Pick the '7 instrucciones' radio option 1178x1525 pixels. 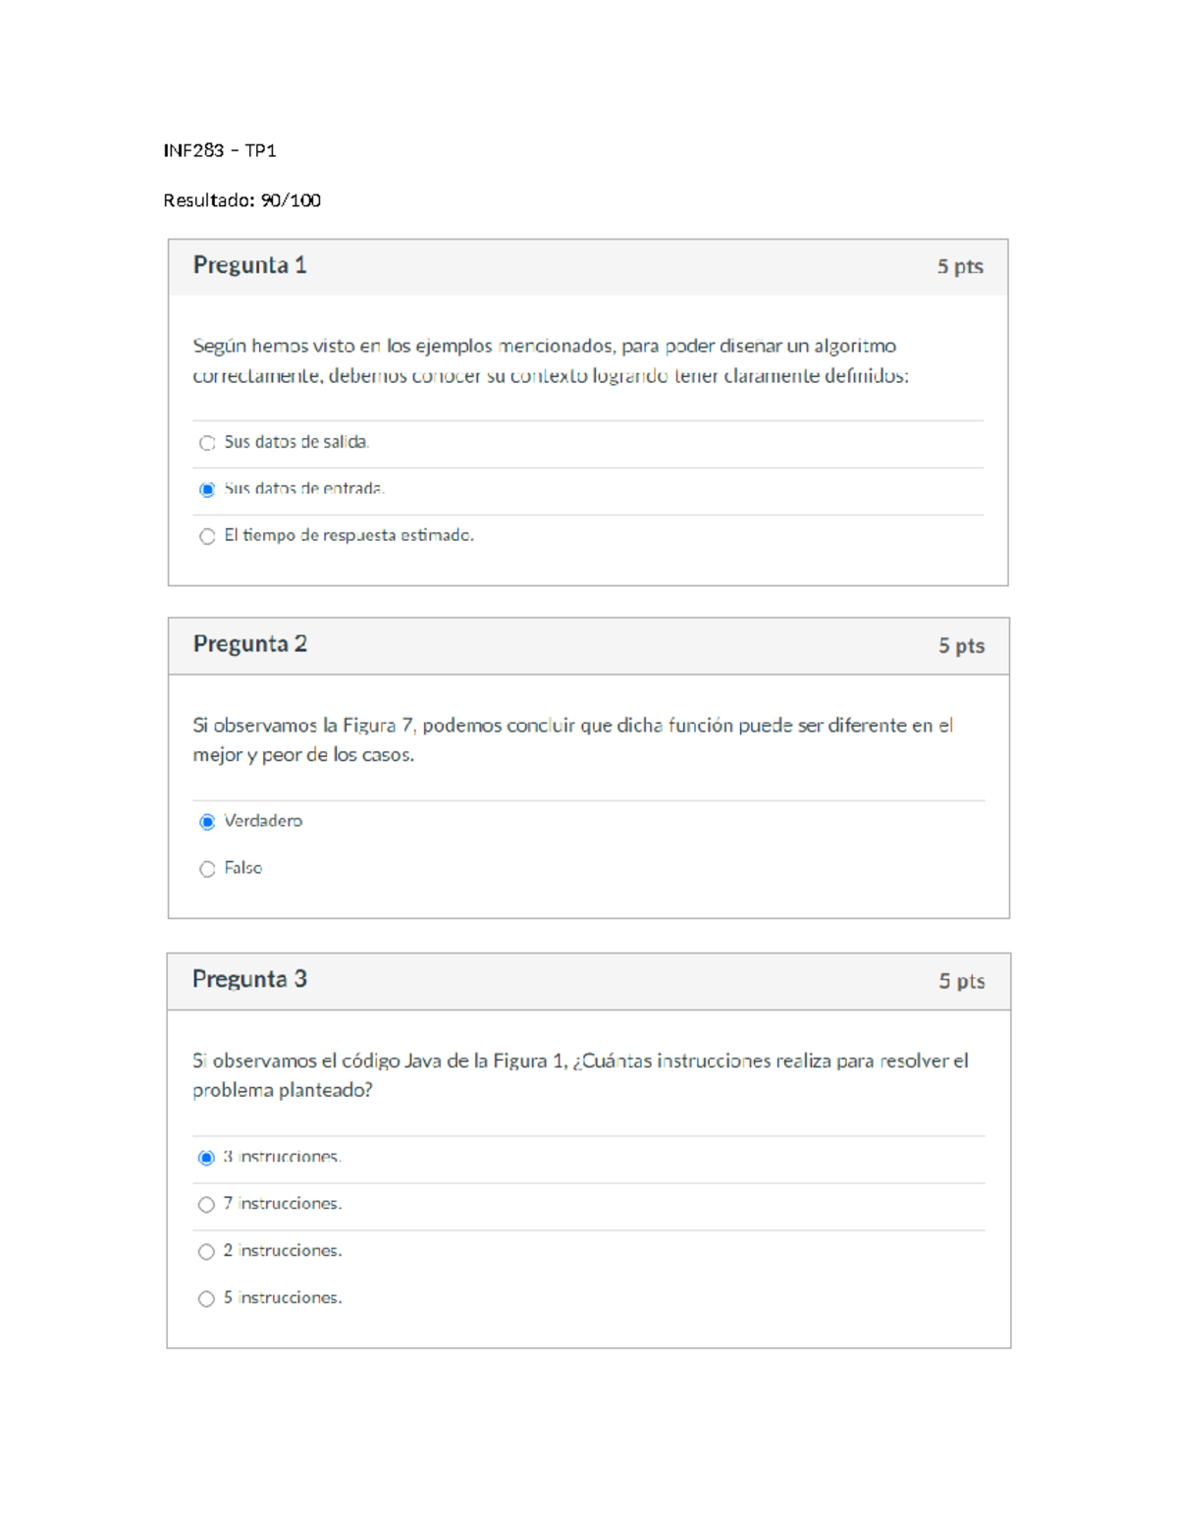click(206, 1205)
